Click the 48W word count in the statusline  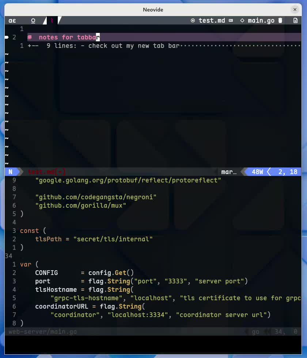click(x=257, y=172)
